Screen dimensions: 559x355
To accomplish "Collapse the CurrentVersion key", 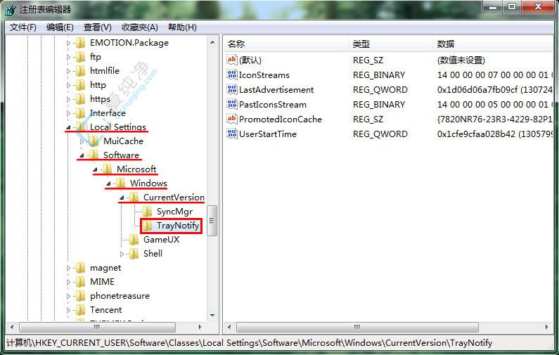I will pyautogui.click(x=122, y=198).
